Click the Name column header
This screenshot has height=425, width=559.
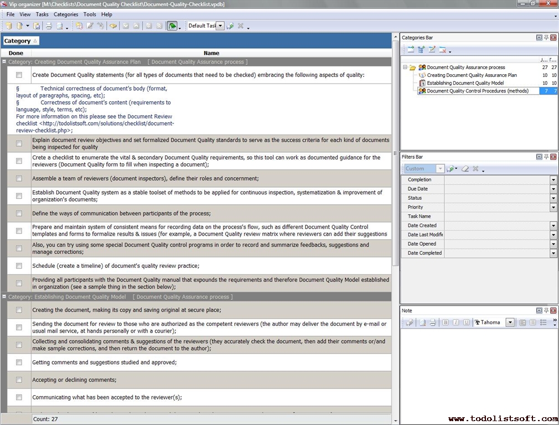pos(211,53)
